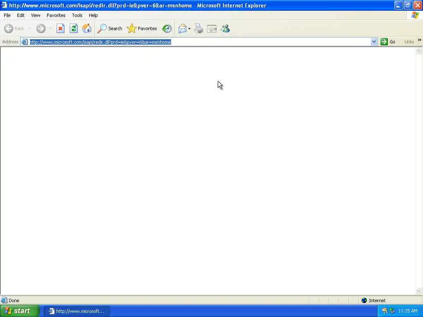Open the Search pane
The image size is (423, 317).
point(110,28)
